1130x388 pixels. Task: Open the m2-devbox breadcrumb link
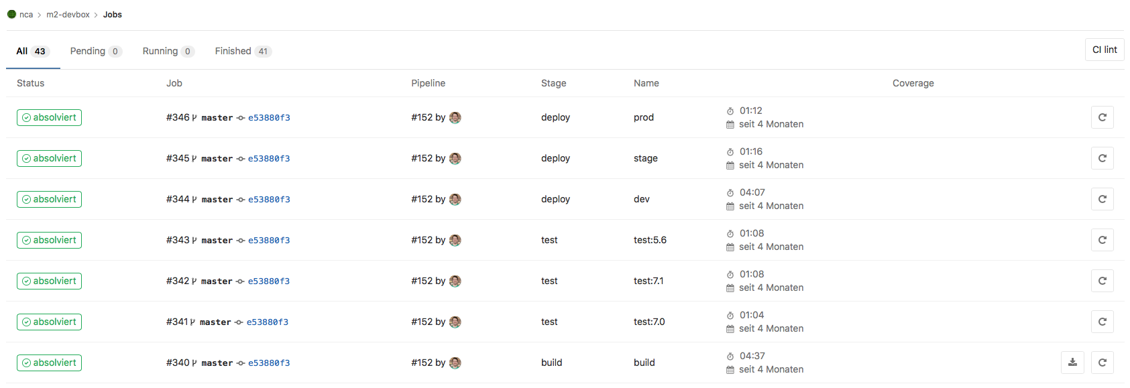pyautogui.click(x=68, y=14)
